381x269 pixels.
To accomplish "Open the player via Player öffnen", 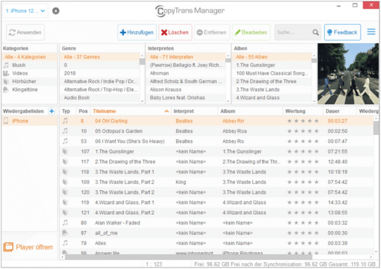I will pos(28,247).
